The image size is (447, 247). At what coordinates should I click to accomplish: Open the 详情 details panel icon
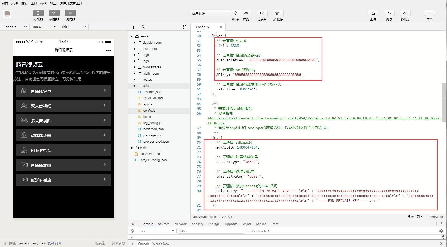429,13
